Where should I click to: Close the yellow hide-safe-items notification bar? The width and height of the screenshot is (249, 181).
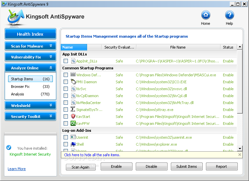[240, 155]
